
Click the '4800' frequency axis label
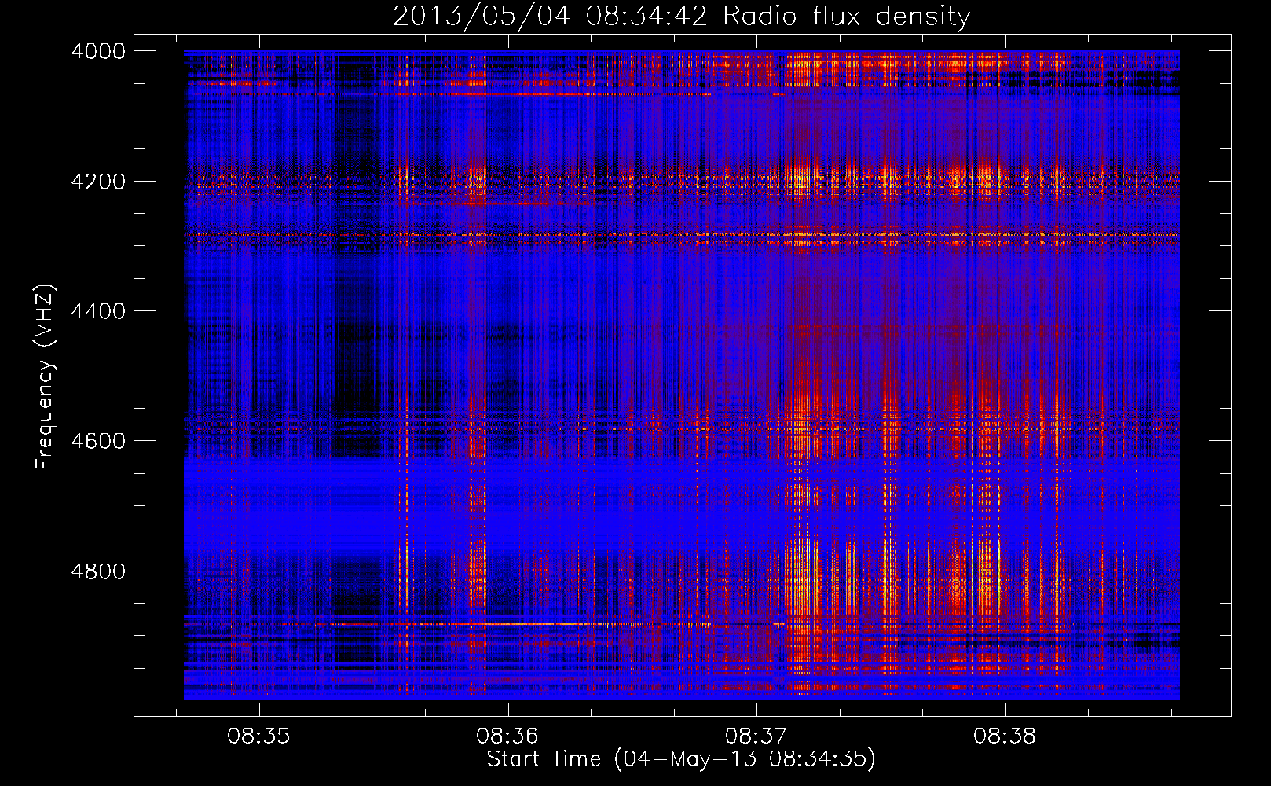(x=98, y=571)
